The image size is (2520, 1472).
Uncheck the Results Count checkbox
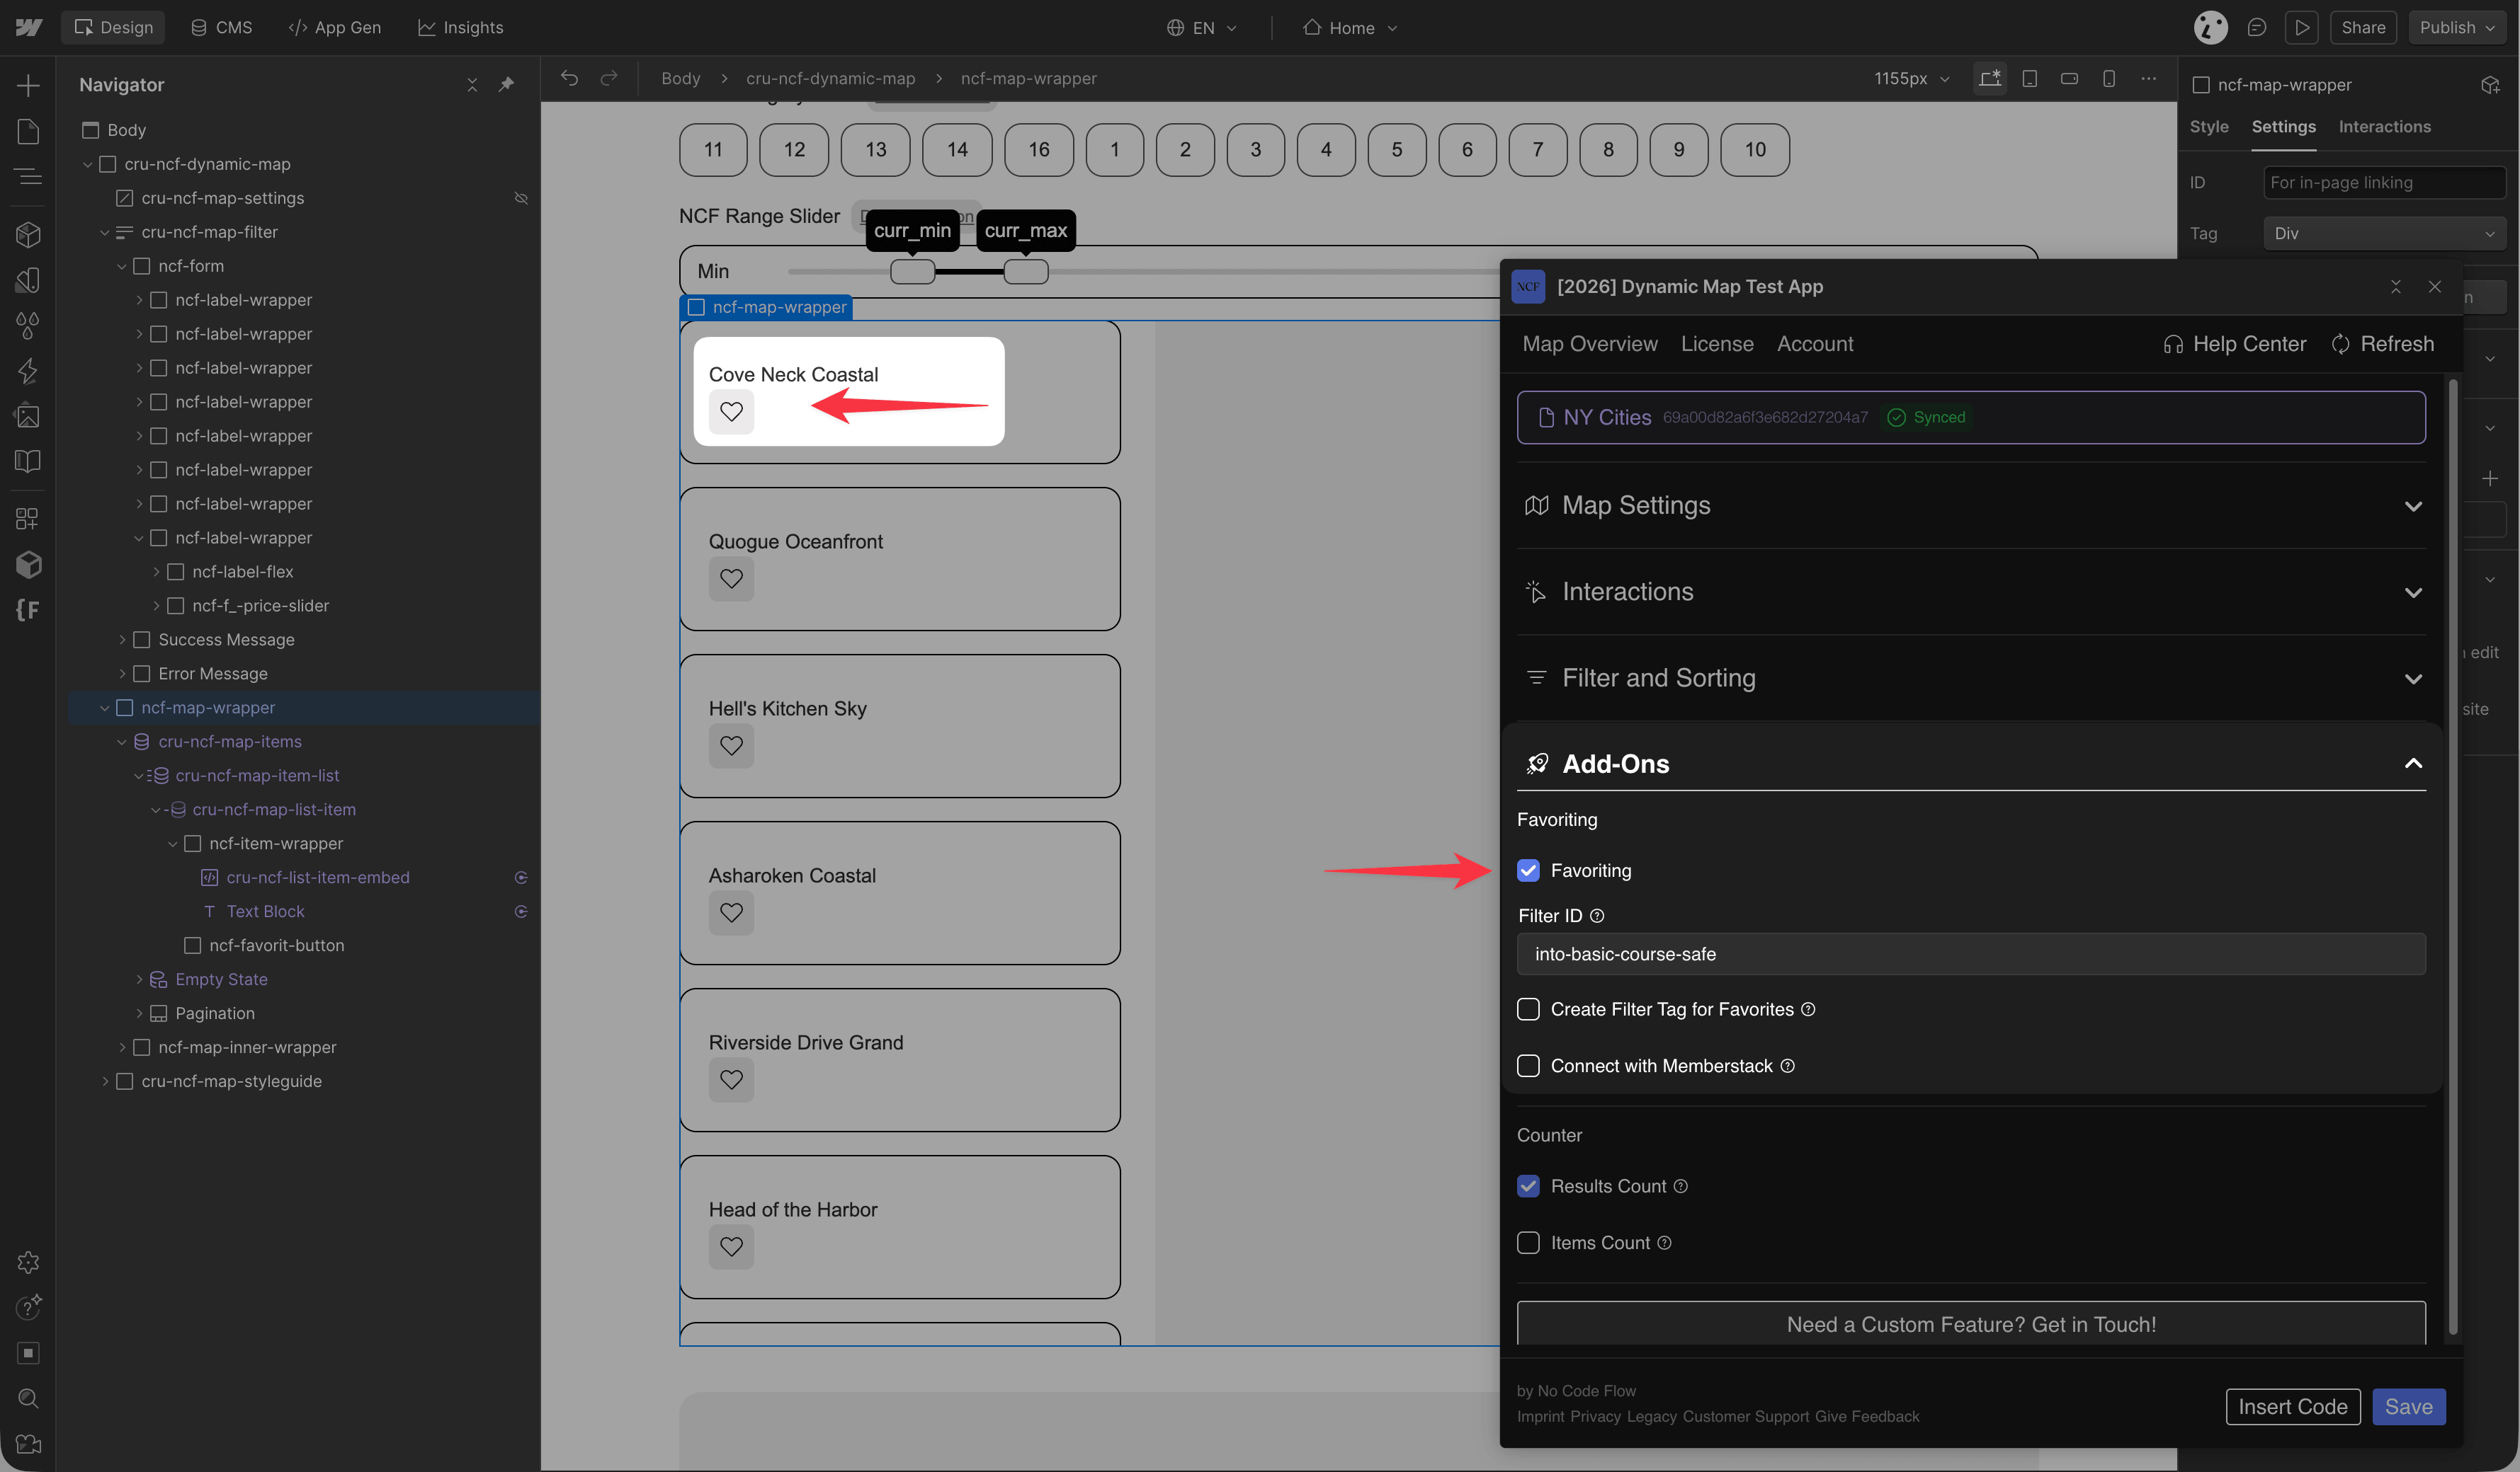point(1528,1186)
